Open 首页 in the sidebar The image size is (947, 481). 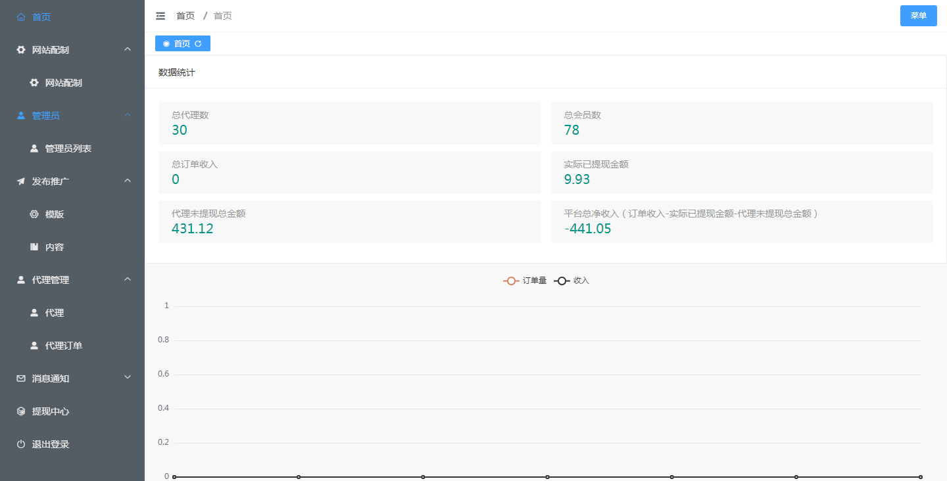pyautogui.click(x=72, y=17)
